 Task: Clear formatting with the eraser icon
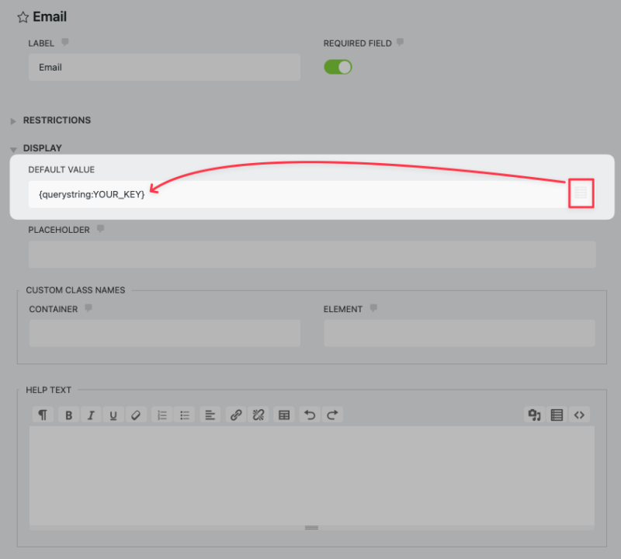(136, 415)
